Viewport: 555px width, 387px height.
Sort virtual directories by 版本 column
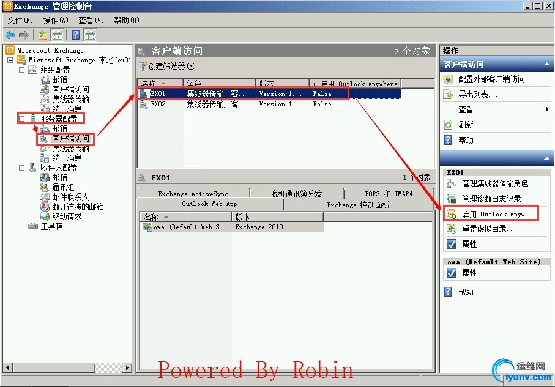(x=277, y=217)
